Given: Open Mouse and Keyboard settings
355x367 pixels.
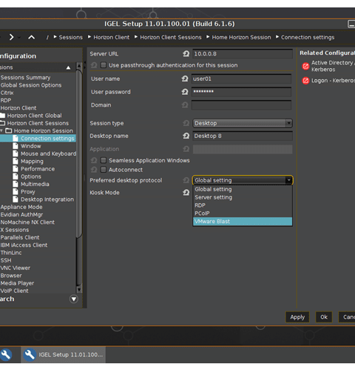Looking at the screenshot, I should click(x=48, y=153).
